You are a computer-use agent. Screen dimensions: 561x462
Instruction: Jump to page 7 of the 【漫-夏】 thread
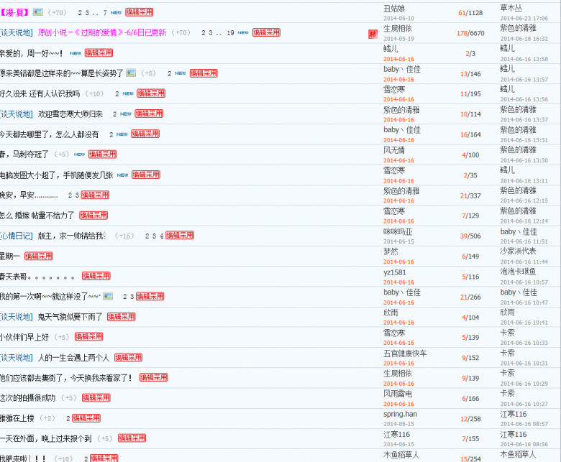pos(105,12)
